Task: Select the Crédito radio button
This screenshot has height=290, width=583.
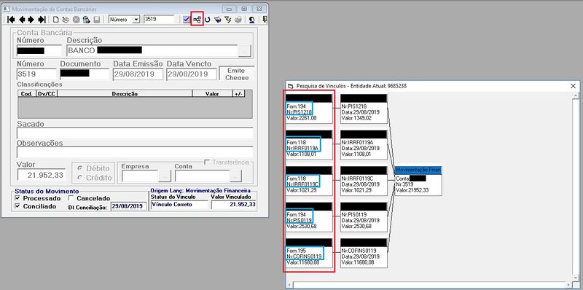Action: (79, 178)
